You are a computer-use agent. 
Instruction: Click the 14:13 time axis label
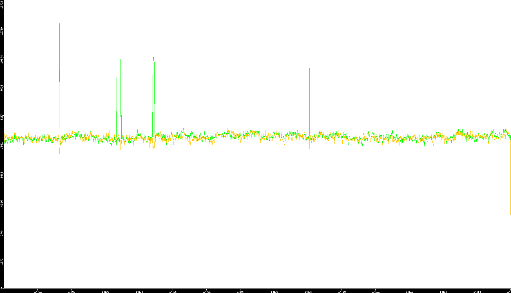pos(443,292)
